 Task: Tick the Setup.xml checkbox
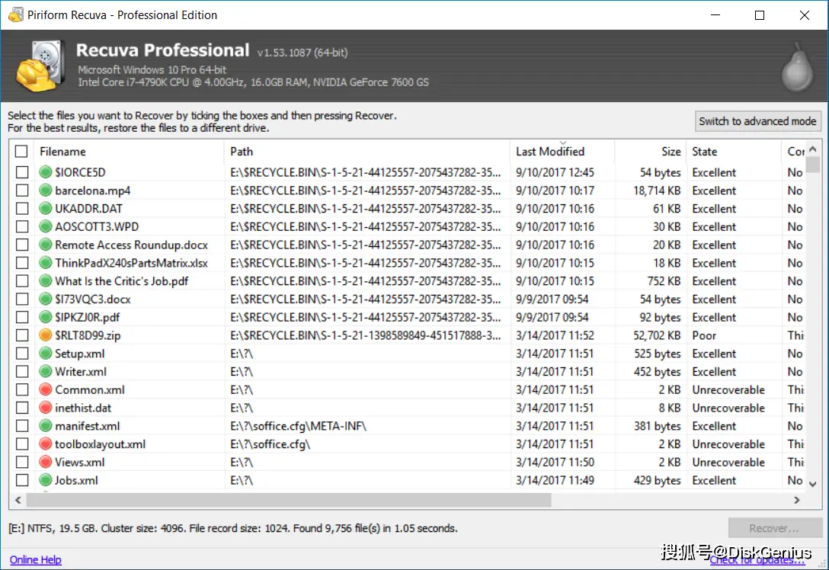[22, 354]
